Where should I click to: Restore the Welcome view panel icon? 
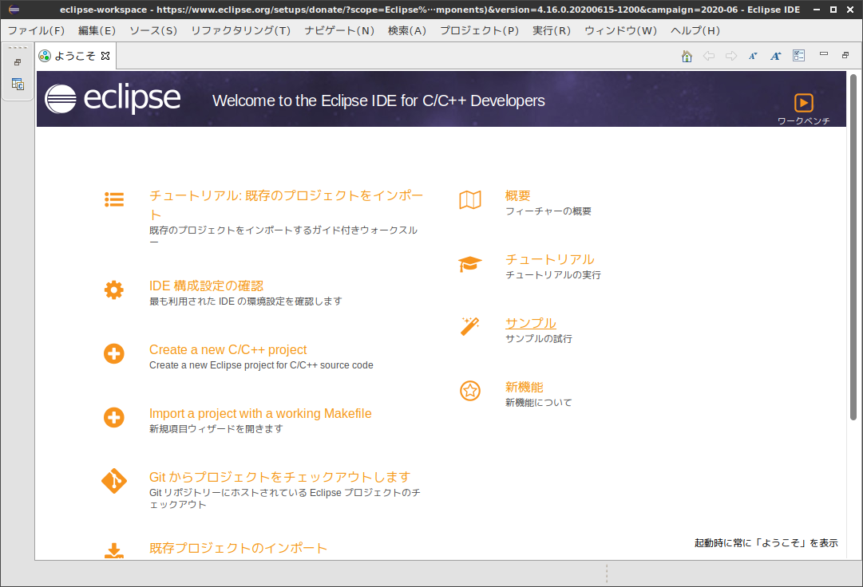pos(845,54)
